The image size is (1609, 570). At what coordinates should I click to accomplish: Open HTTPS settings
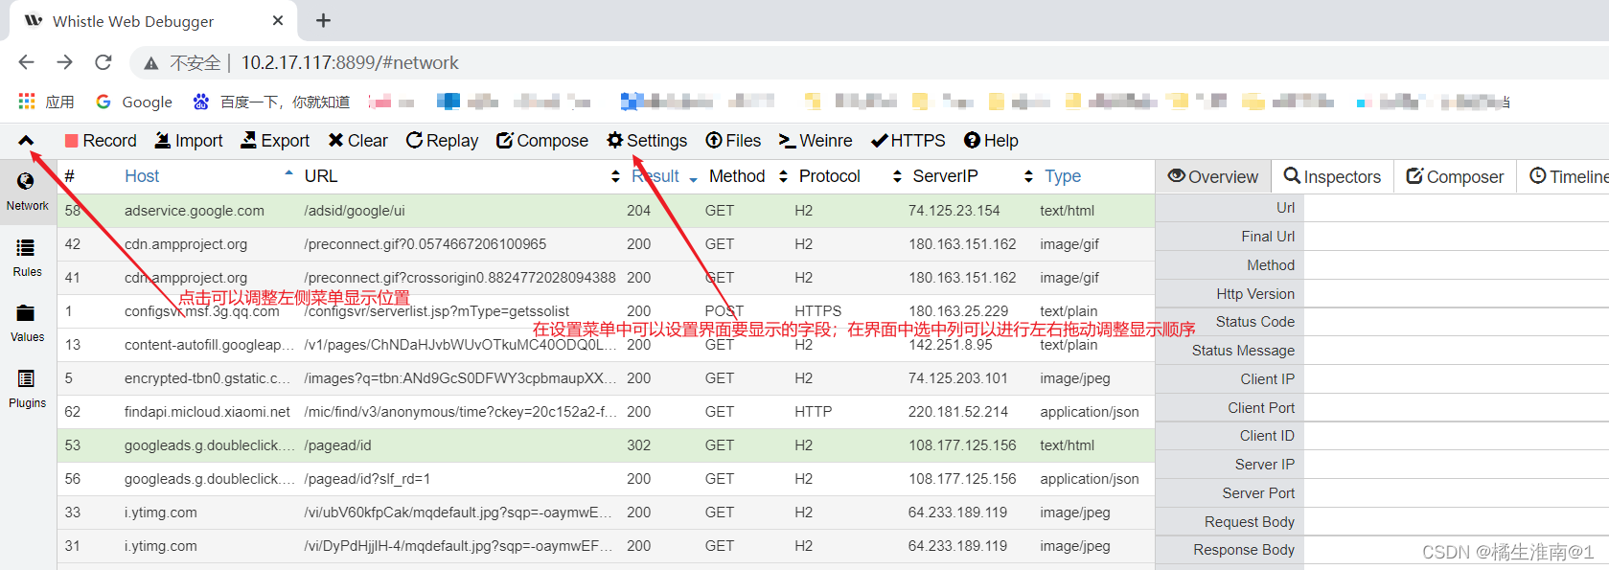click(908, 141)
